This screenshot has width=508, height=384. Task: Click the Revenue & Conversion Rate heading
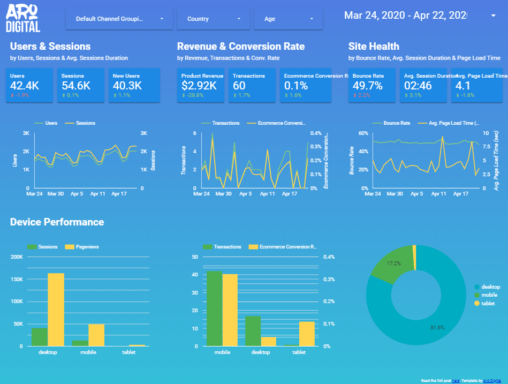241,47
